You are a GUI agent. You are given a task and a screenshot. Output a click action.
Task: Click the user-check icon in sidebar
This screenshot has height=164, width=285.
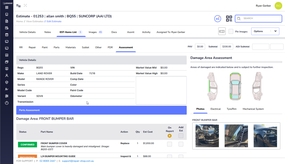(x=7, y=89)
